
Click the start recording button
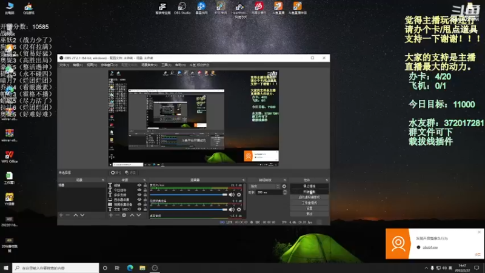click(x=309, y=192)
